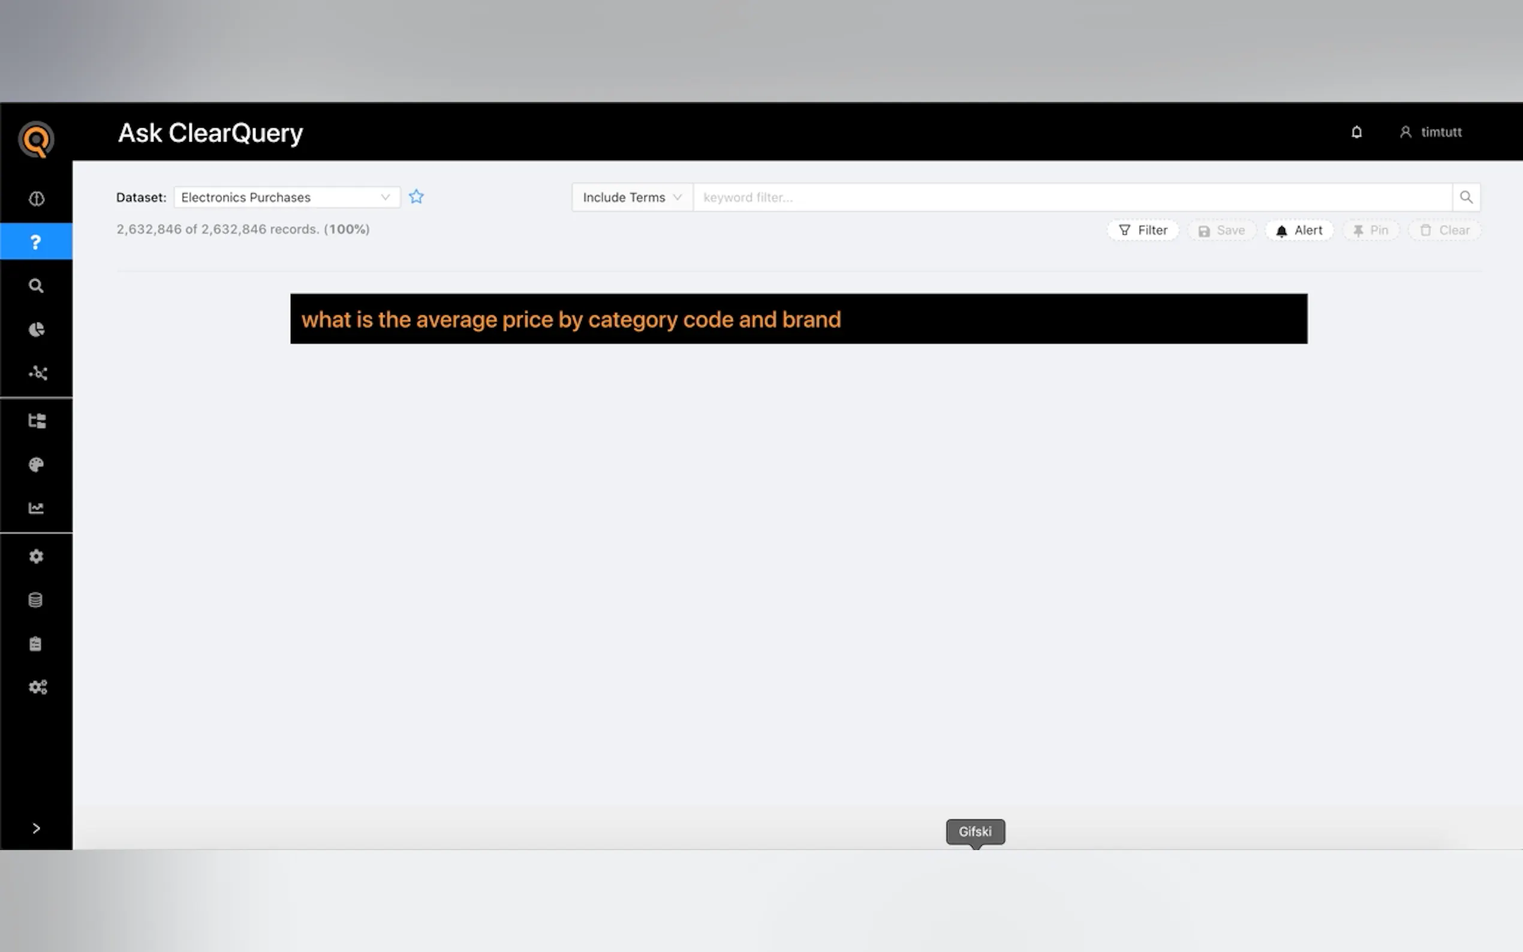The height and width of the screenshot is (952, 1523).
Task: Open the clipboard sidebar icon
Action: coord(36,643)
